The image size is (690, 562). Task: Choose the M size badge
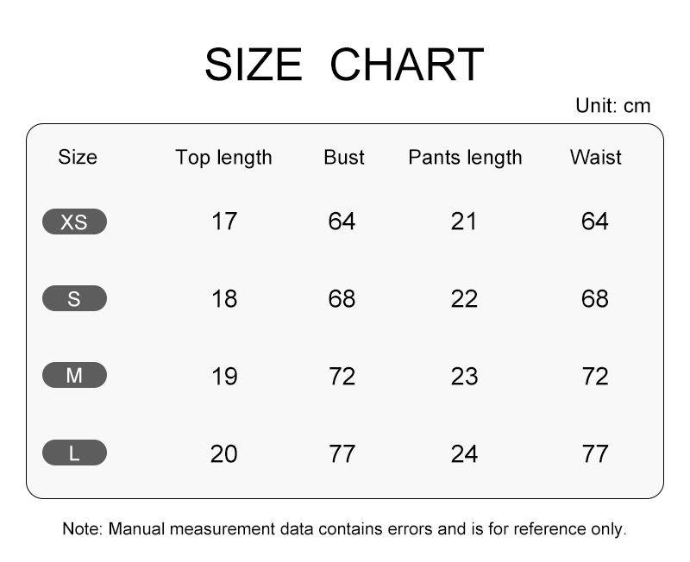(x=74, y=376)
